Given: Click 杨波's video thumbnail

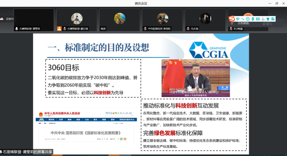Looking at the screenshot, I should 119,19.
